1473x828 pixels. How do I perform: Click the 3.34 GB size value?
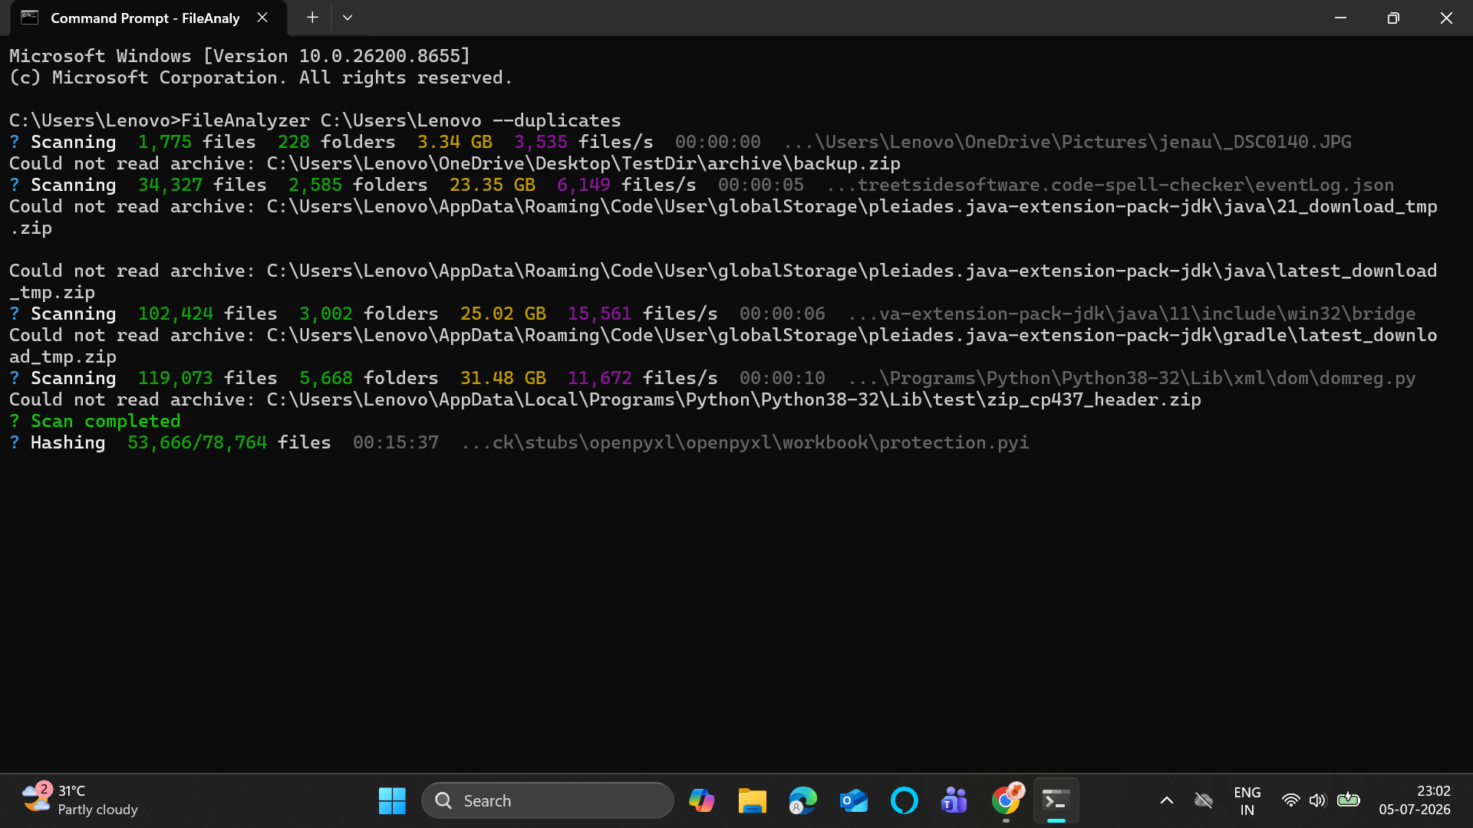pos(455,142)
